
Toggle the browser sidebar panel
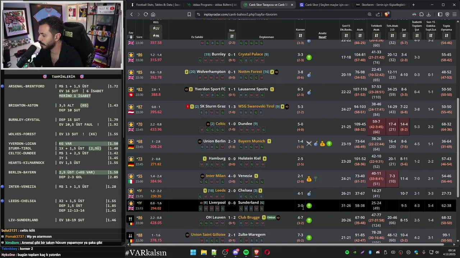tap(440, 14)
